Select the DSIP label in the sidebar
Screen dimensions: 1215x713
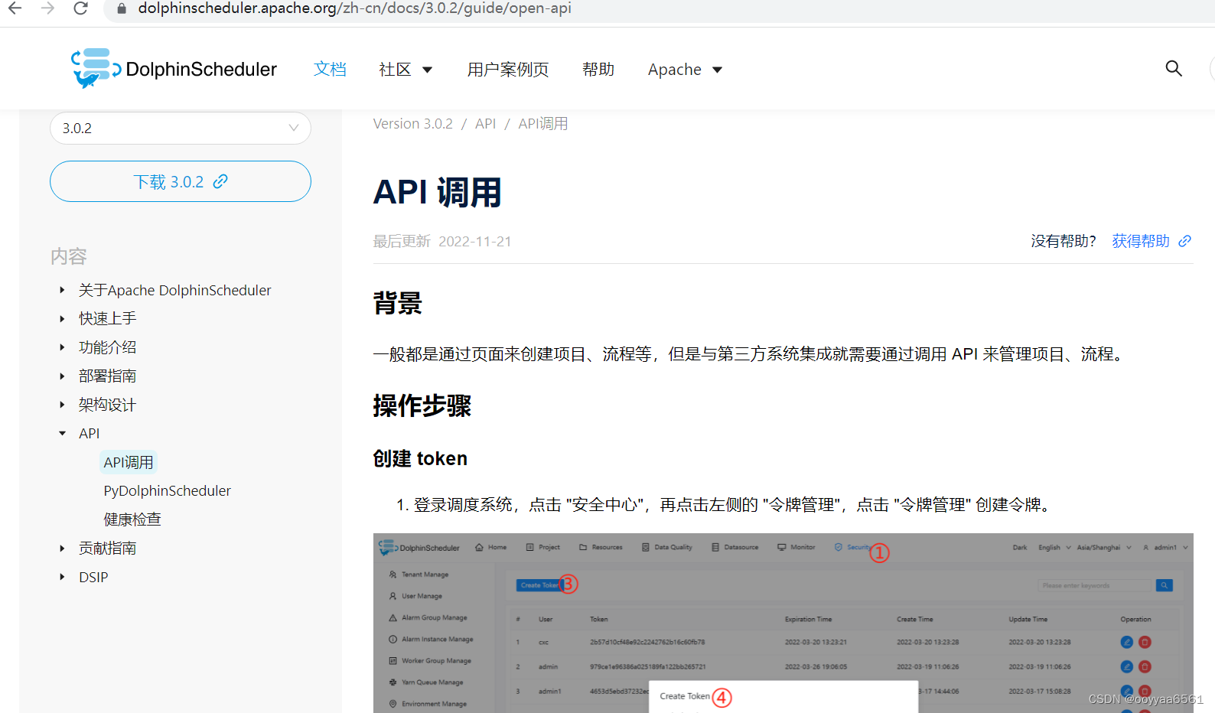tap(93, 577)
